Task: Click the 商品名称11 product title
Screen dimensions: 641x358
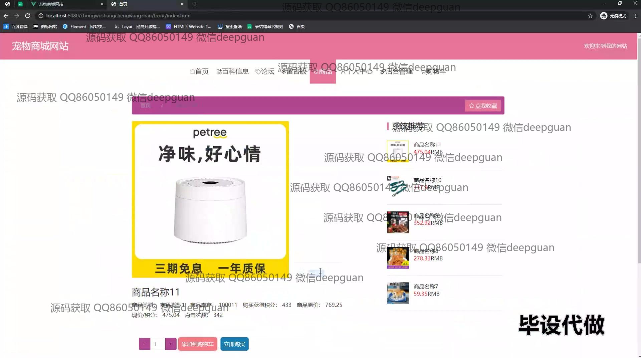Action: click(156, 292)
